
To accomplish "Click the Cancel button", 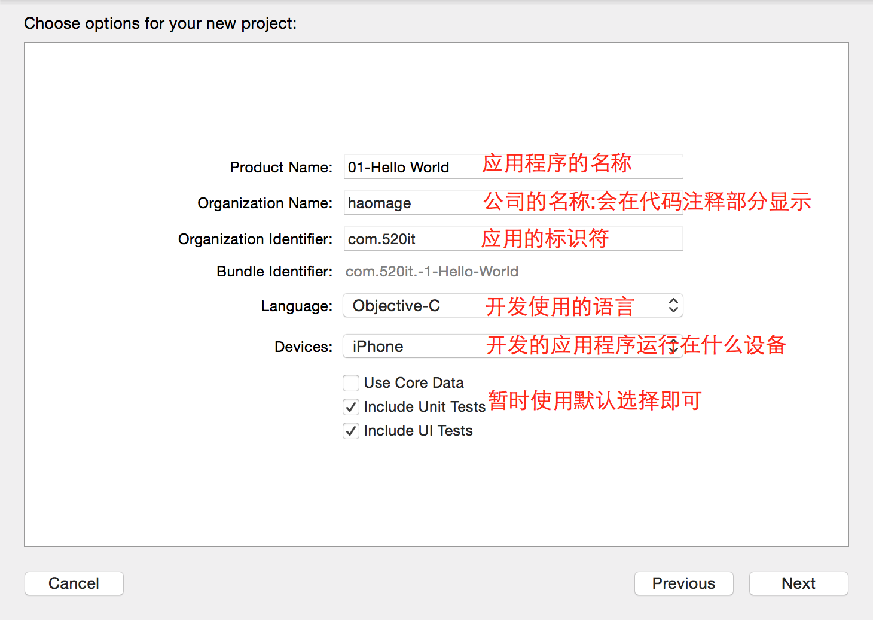I will pyautogui.click(x=74, y=583).
